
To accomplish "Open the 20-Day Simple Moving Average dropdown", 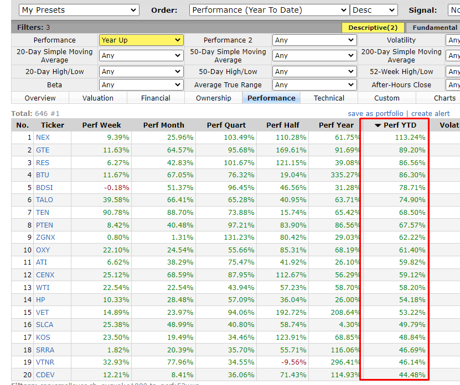I will click(141, 56).
